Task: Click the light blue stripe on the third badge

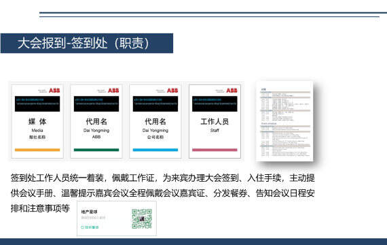Action: coord(155,150)
